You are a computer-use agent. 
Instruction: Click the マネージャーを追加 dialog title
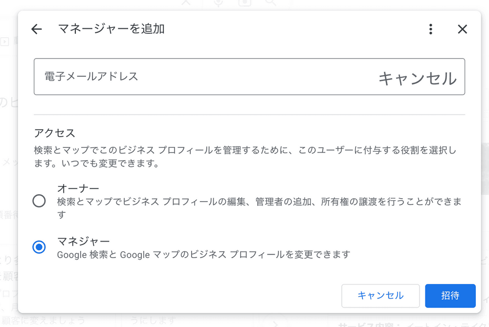click(x=111, y=29)
